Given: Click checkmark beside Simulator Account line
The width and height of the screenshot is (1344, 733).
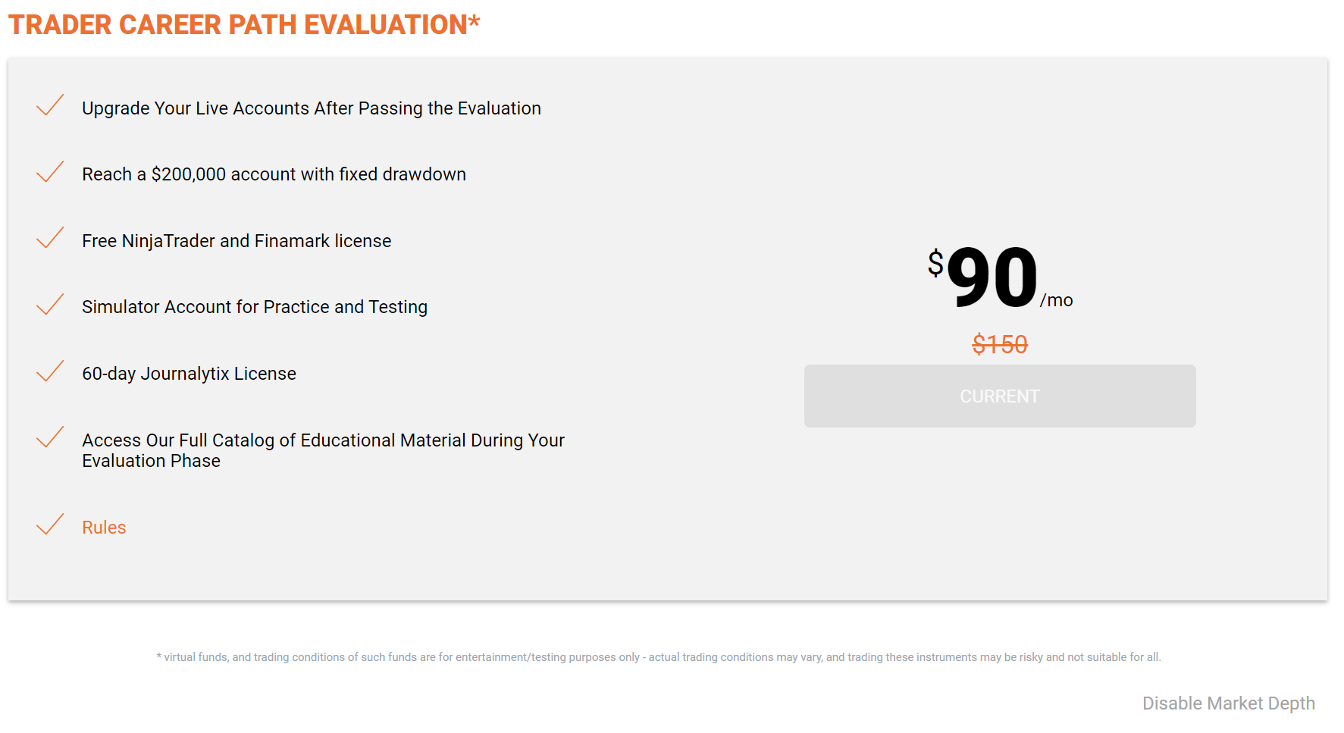Looking at the screenshot, I should click(x=50, y=305).
